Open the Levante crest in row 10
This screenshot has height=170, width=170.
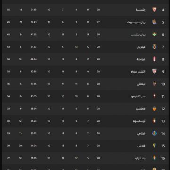tap(154, 84)
